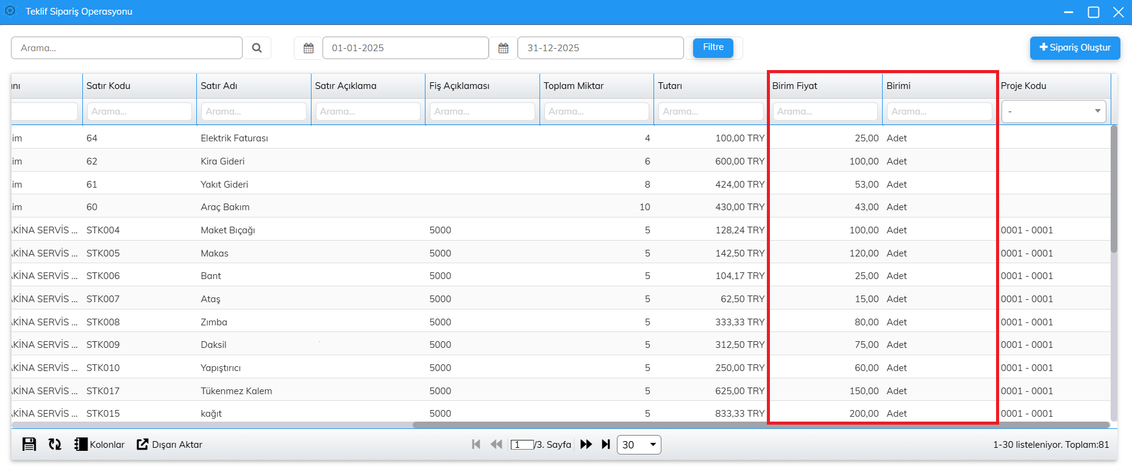Click the search magnifier icon
The image size is (1132, 474).
click(x=257, y=48)
